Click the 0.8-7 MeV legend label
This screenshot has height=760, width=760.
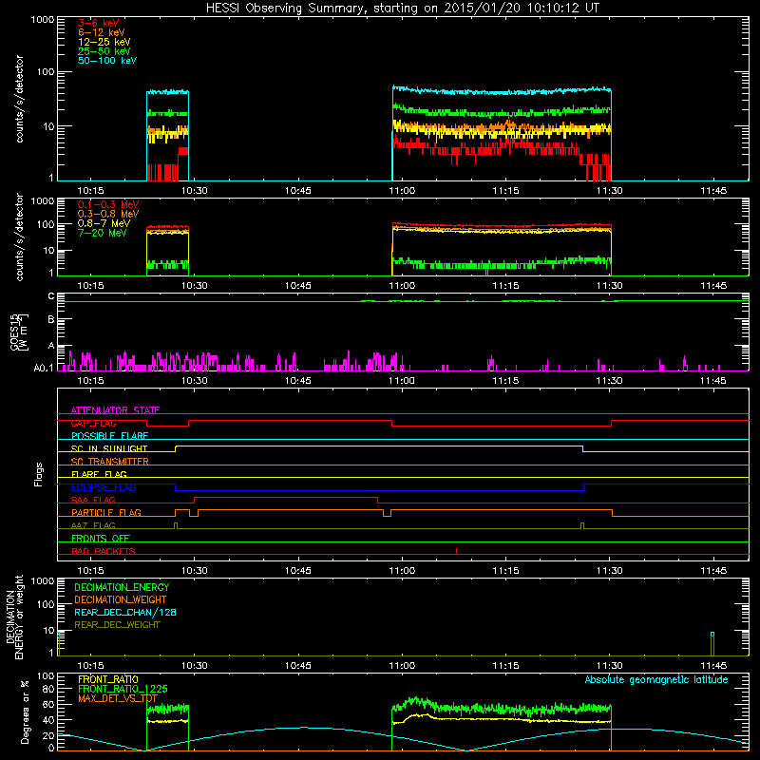(x=104, y=223)
